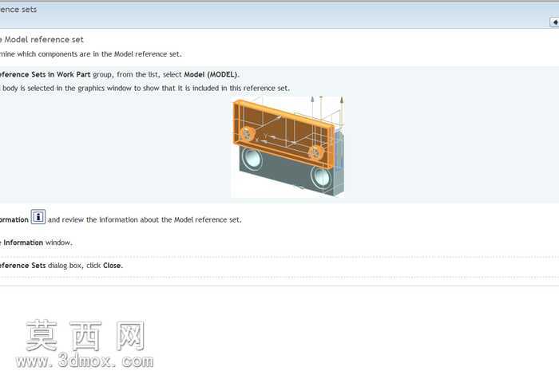
Task: Click 'Sets in Work Part' bold text
Action: coord(61,74)
